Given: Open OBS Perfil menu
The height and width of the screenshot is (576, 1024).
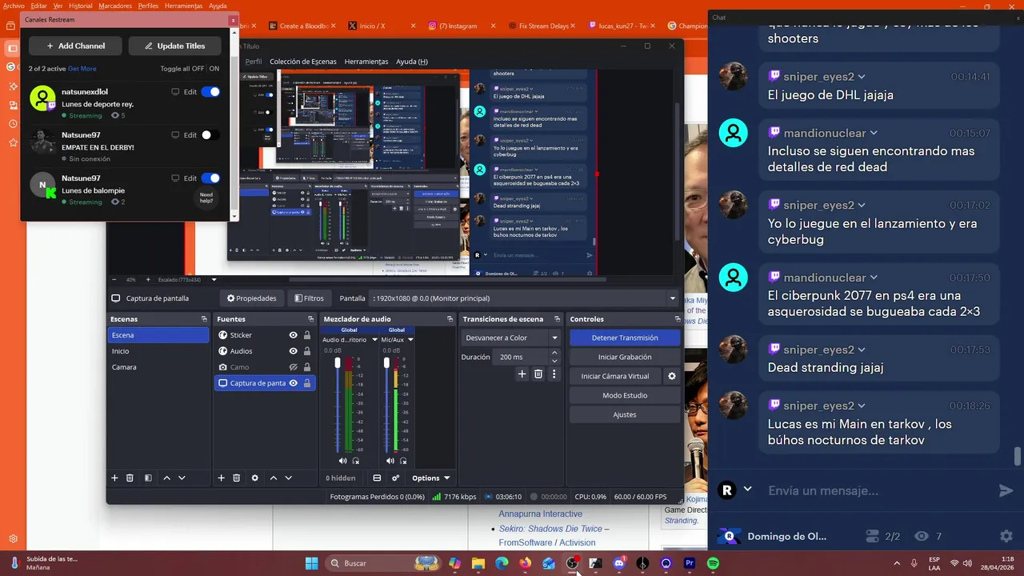Looking at the screenshot, I should 253,62.
